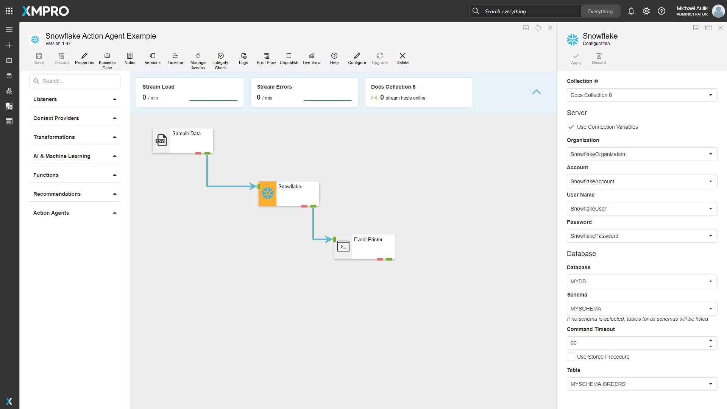
Task: Open the Error Flow view
Action: 266,58
